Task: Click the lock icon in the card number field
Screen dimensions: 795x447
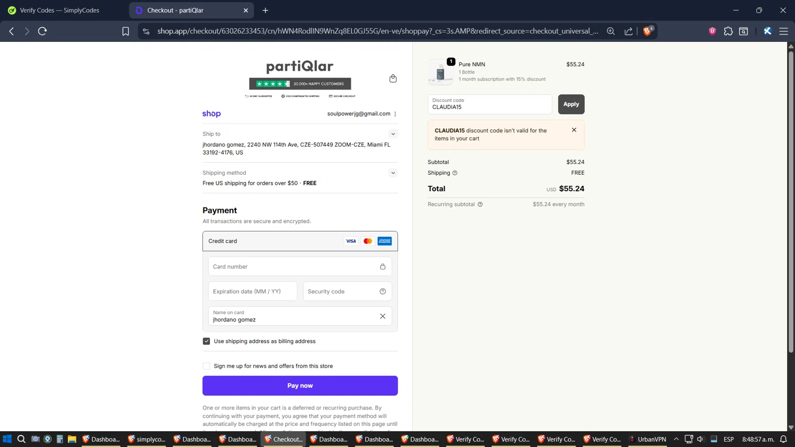Action: [x=383, y=266]
